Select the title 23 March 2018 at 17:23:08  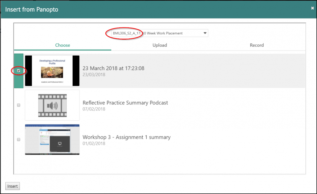[x=113, y=68]
